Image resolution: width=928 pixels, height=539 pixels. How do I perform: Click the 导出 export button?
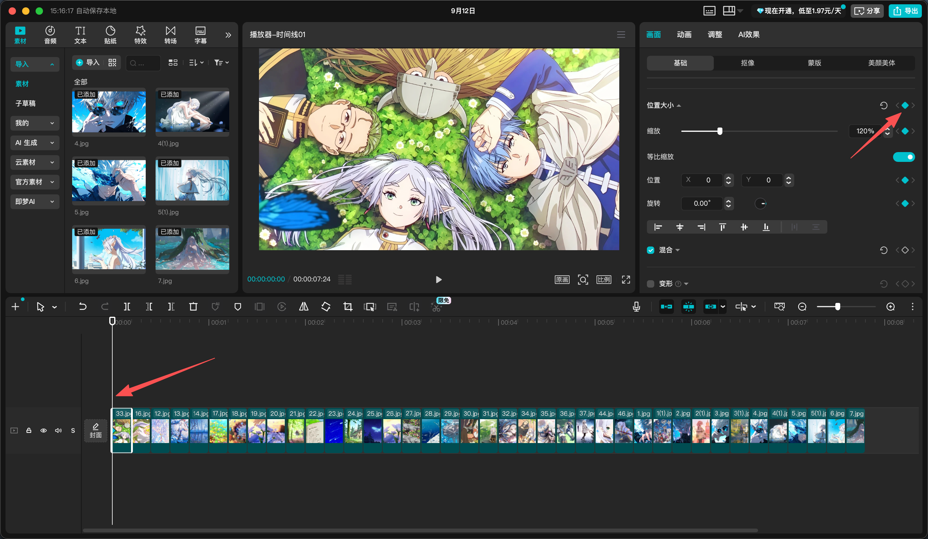point(906,11)
